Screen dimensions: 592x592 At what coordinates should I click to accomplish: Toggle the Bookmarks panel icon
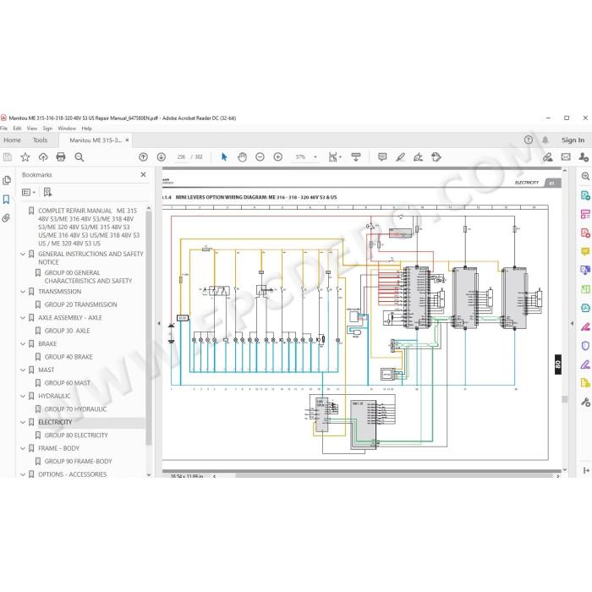[x=6, y=200]
